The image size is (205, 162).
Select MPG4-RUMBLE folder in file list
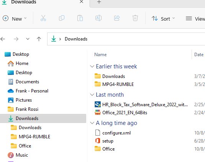[118, 84]
